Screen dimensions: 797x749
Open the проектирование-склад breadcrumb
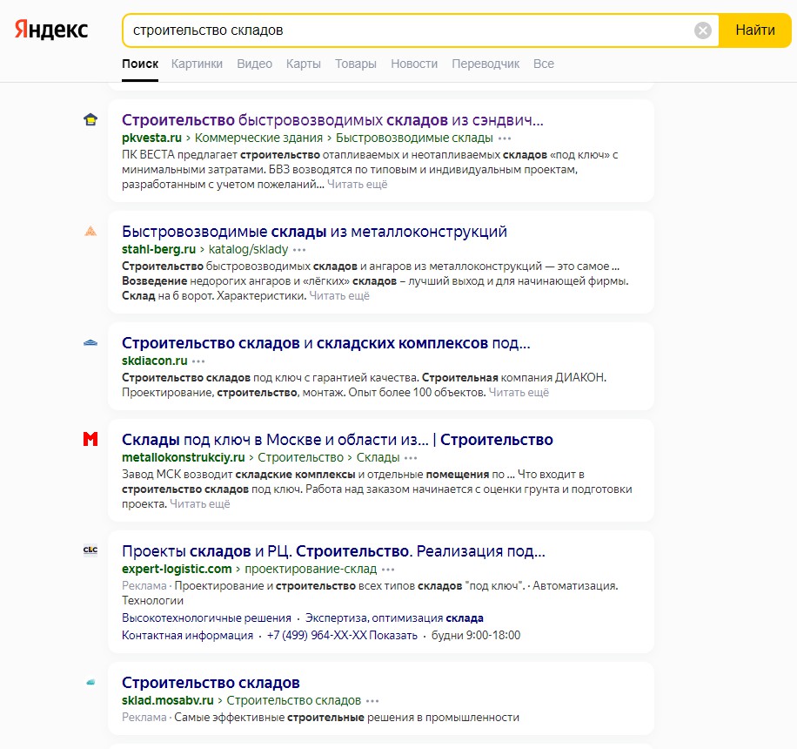[311, 569]
